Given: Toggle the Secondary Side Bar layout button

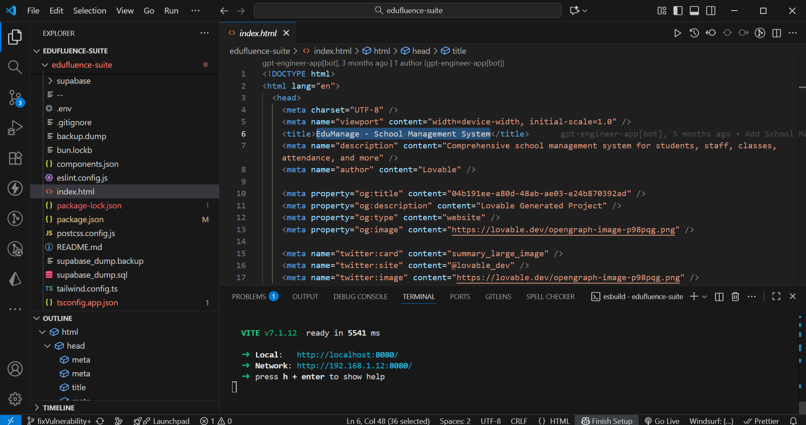Looking at the screenshot, I should pyautogui.click(x=711, y=10).
